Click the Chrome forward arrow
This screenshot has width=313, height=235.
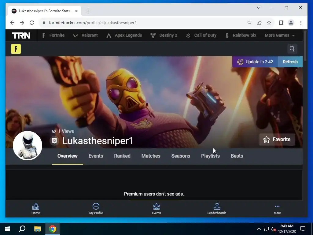[22, 23]
